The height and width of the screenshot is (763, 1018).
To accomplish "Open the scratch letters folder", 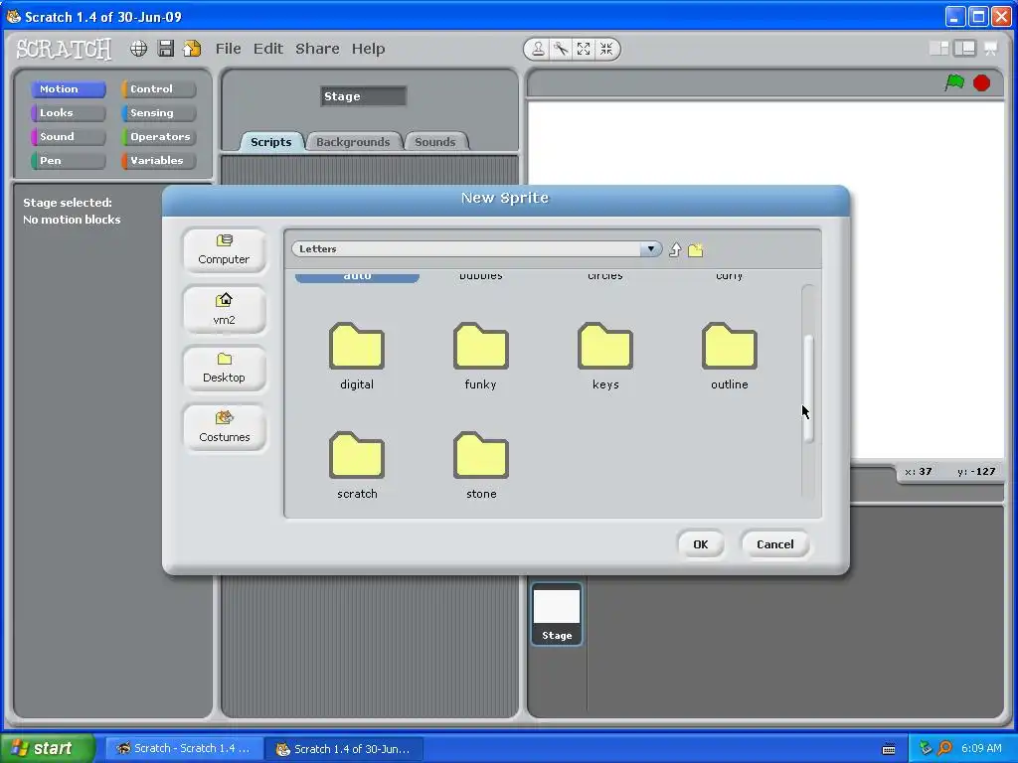I will pyautogui.click(x=357, y=466).
